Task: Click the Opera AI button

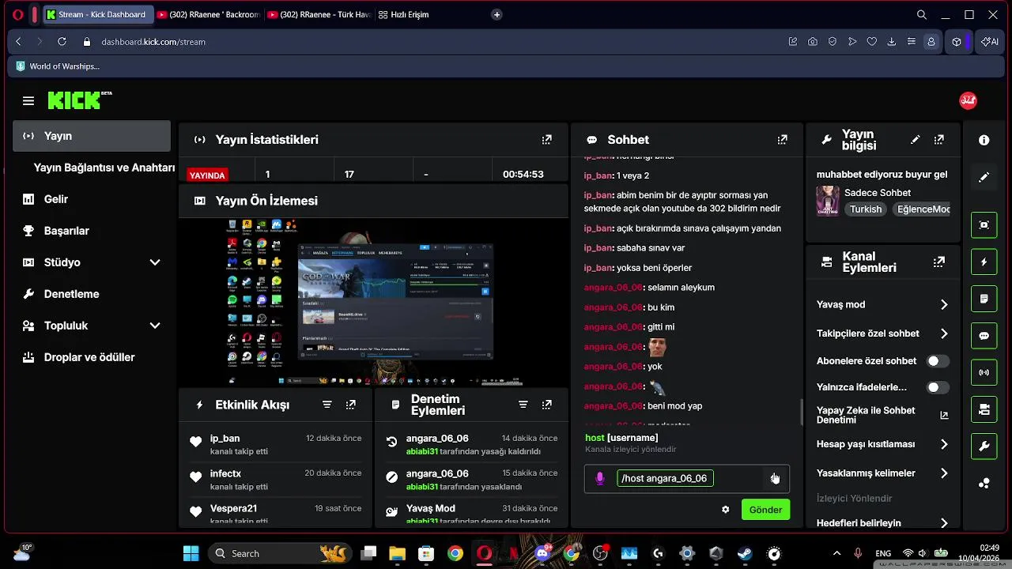Action: click(989, 42)
